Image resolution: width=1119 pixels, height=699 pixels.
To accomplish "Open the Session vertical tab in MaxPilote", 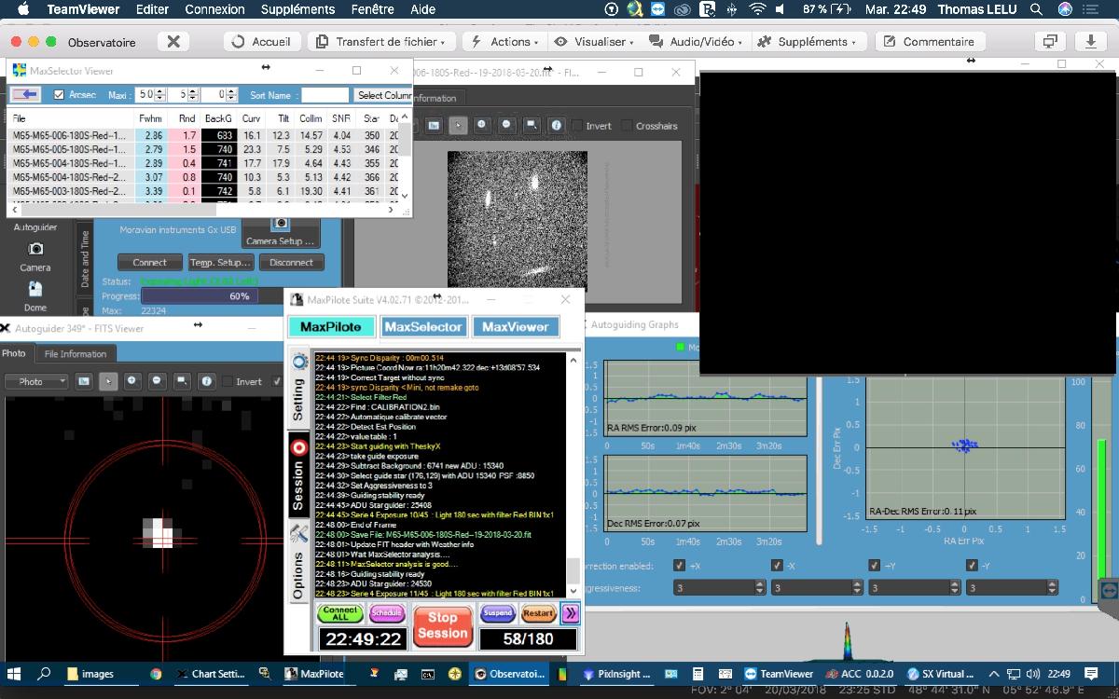I will [298, 475].
